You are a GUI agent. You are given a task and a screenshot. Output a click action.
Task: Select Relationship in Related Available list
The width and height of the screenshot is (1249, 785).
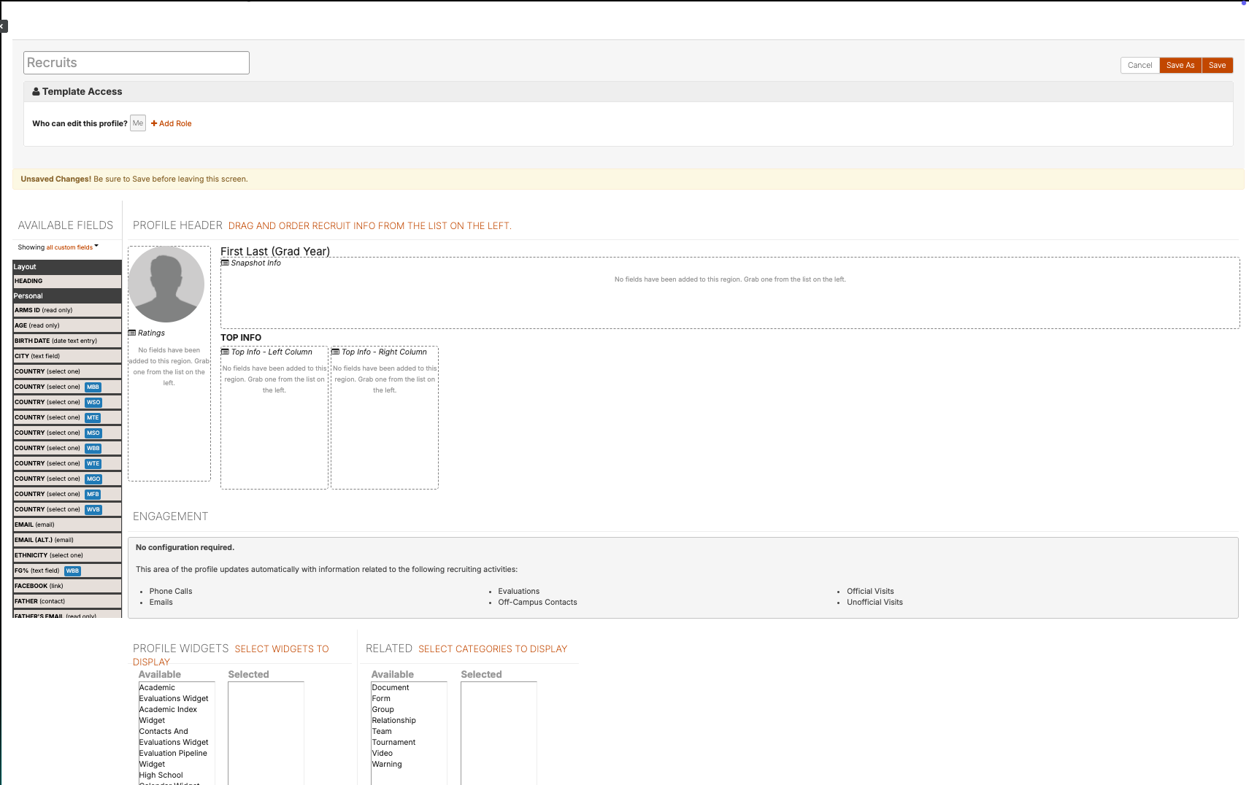pos(409,720)
